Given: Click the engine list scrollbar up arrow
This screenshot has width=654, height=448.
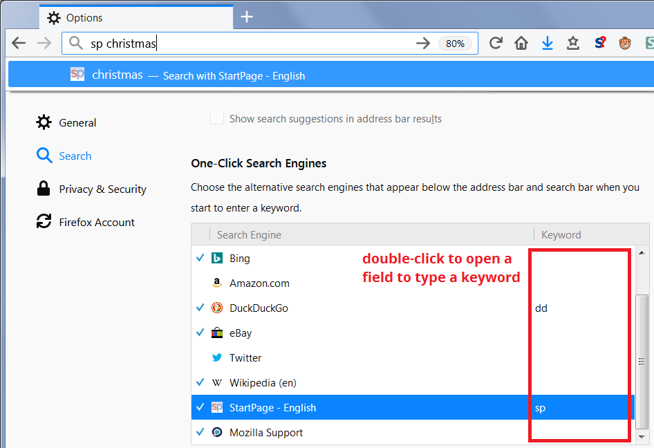Looking at the screenshot, I should point(642,252).
